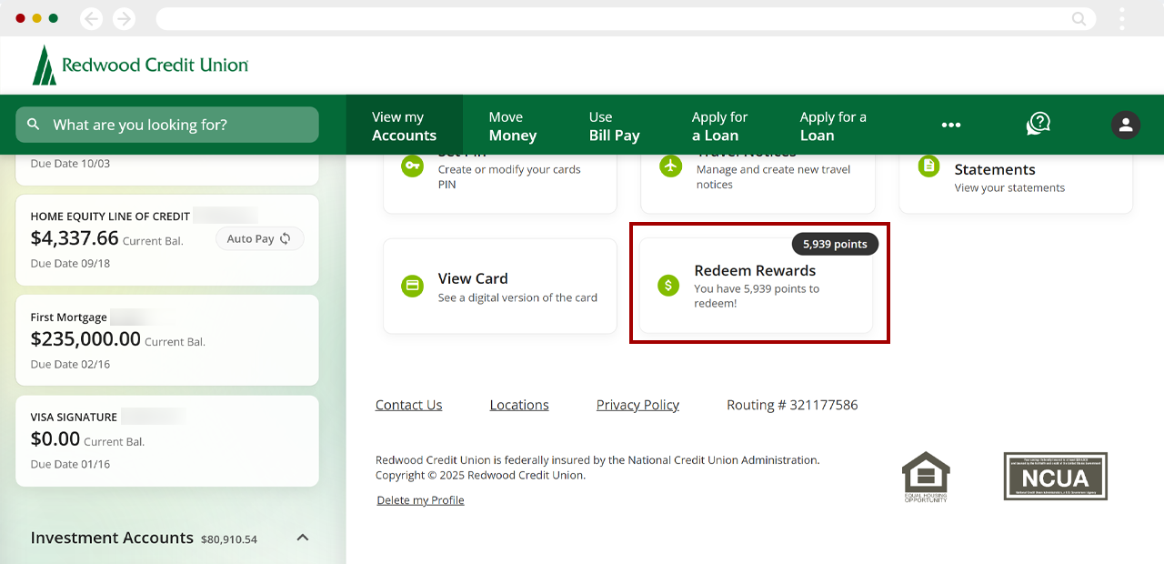
Task: Click the "What are you looking for?" search field
Action: pyautogui.click(x=167, y=125)
